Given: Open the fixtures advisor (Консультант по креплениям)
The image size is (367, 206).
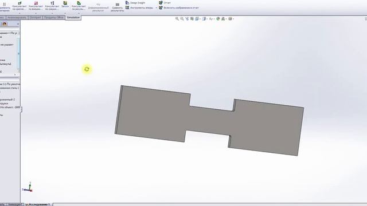Looking at the screenshot, I should point(19,6).
